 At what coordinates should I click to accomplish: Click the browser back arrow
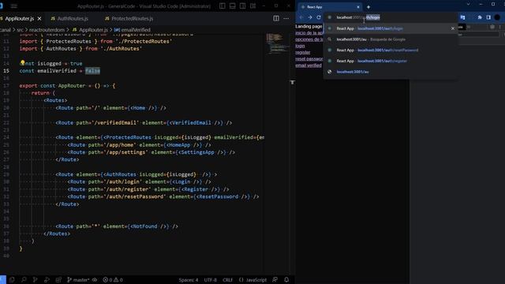pos(301,17)
